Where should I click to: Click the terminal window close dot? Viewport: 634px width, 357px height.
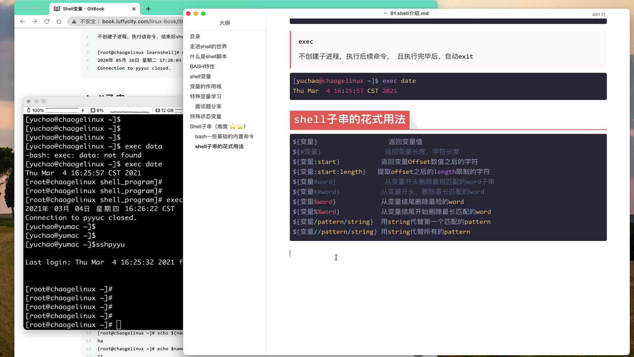point(29,101)
